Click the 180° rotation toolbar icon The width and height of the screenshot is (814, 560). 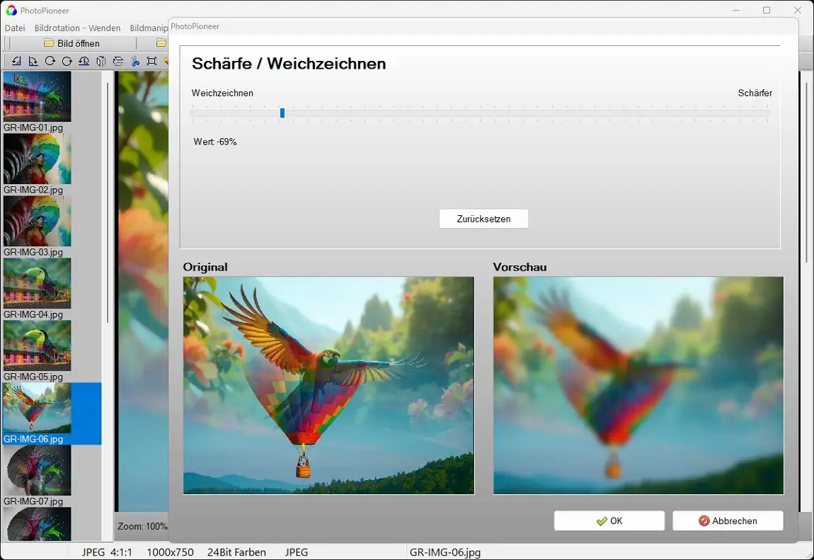coord(84,62)
